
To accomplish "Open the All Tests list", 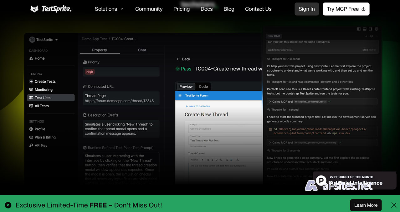I will pos(42,106).
